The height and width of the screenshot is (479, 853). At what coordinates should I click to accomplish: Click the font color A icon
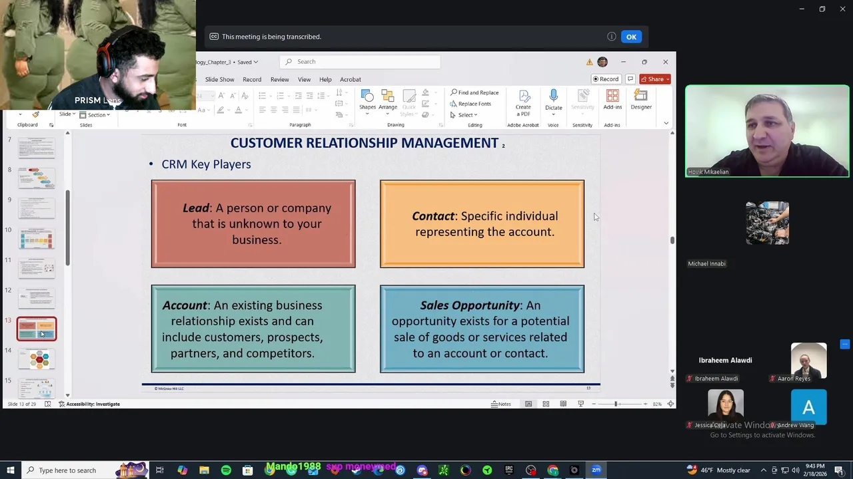pyautogui.click(x=238, y=110)
